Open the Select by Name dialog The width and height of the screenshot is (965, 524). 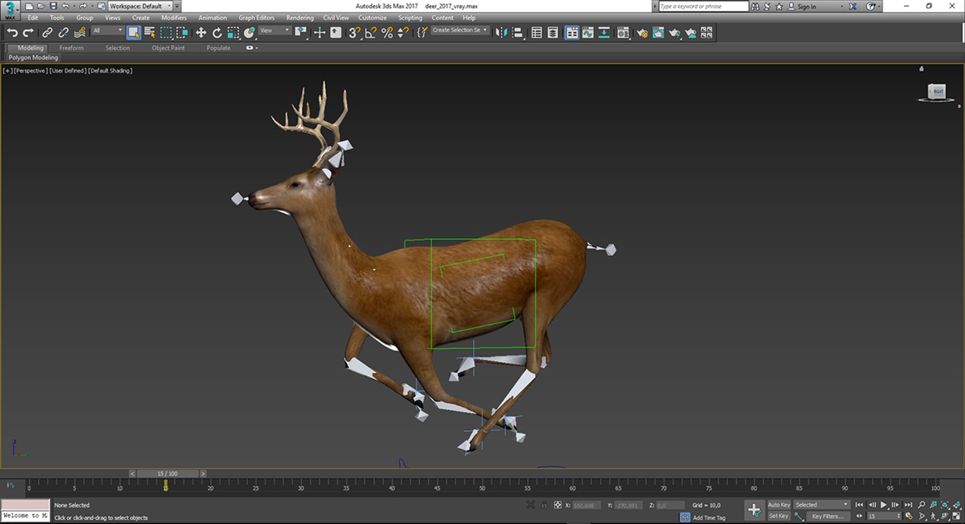coord(150,33)
